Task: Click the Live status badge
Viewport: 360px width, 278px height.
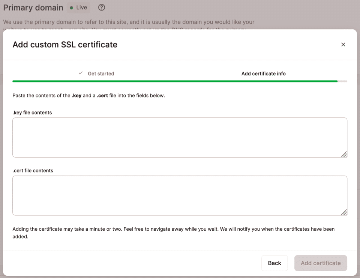Action: point(79,8)
